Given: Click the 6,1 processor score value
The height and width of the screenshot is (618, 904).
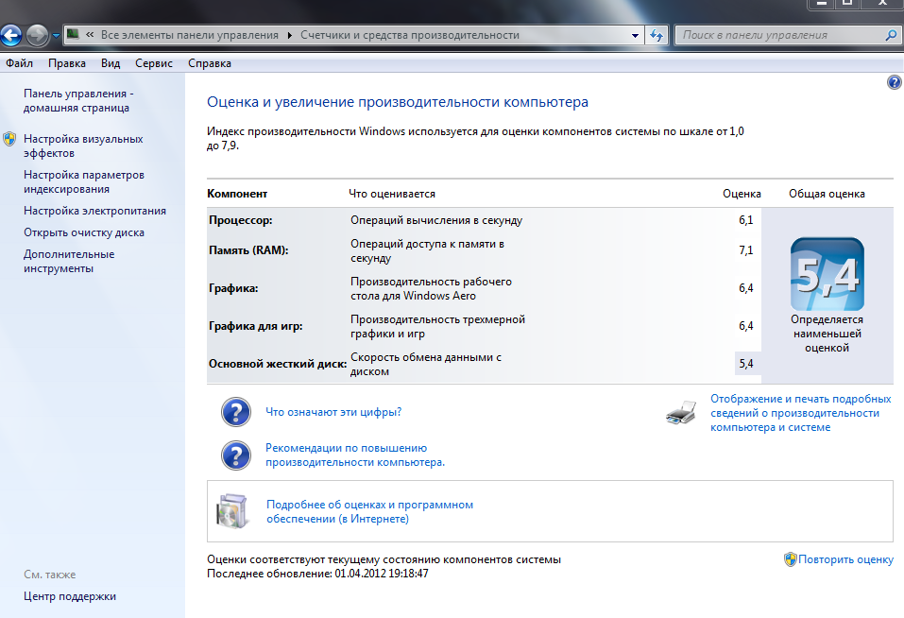Looking at the screenshot, I should (x=746, y=220).
